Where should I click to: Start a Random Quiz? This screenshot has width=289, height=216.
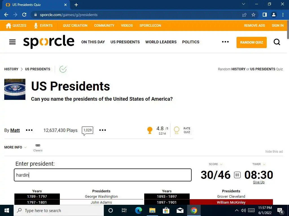coord(251,42)
